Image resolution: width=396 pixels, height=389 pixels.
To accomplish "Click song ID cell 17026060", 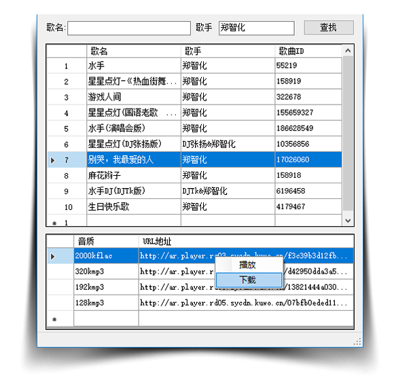I will click(308, 160).
